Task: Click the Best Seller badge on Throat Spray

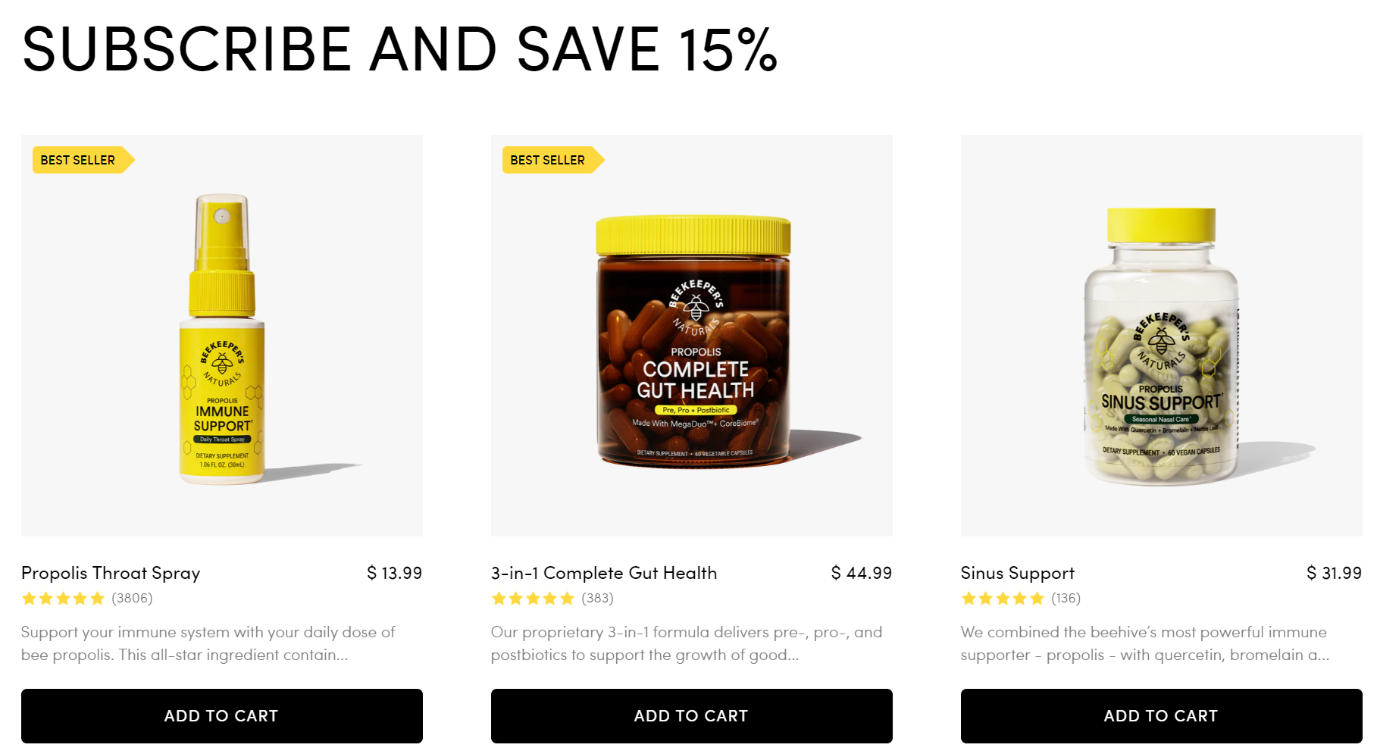Action: 83,160
